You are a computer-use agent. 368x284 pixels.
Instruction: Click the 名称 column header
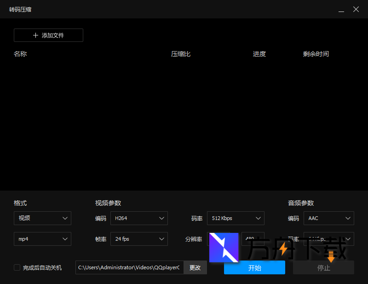20,54
